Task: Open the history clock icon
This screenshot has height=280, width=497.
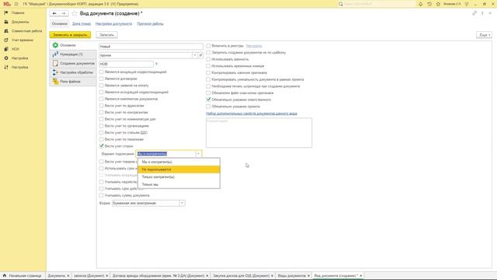Action: pos(429,4)
